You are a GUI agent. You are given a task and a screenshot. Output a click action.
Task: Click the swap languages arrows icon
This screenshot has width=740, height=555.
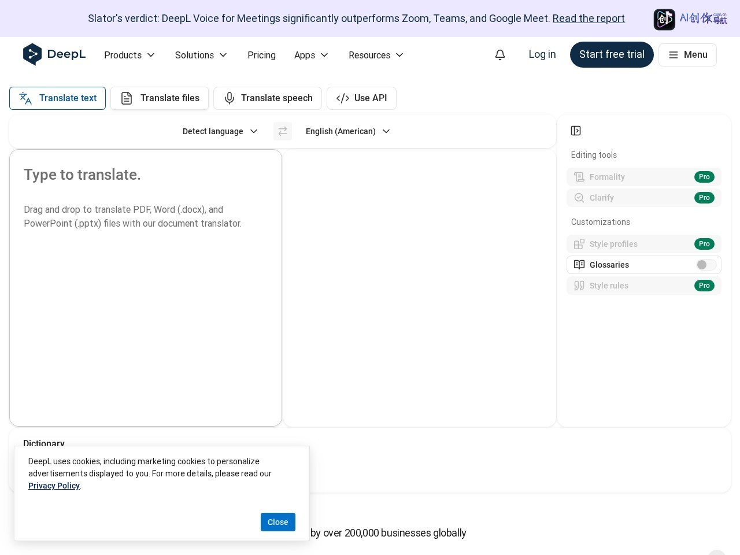pyautogui.click(x=283, y=131)
